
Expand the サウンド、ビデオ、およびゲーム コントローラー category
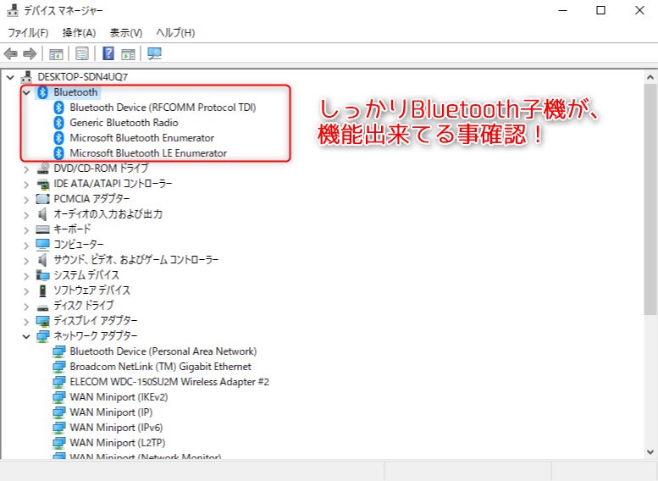pyautogui.click(x=26, y=261)
